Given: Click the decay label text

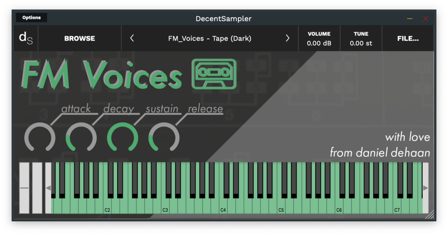Looking at the screenshot, I should pyautogui.click(x=119, y=109).
